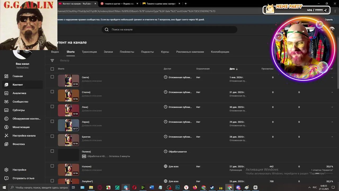Tick the checkbox for Нэлюне) short
The image size is (339, 191).
(52, 166)
